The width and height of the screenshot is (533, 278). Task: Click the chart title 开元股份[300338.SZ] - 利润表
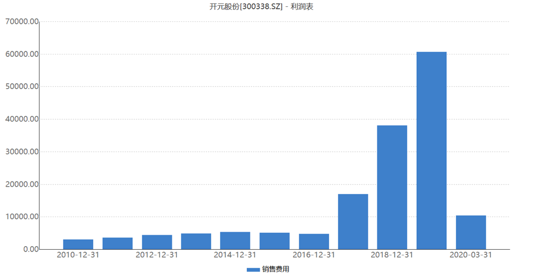tap(261, 6)
